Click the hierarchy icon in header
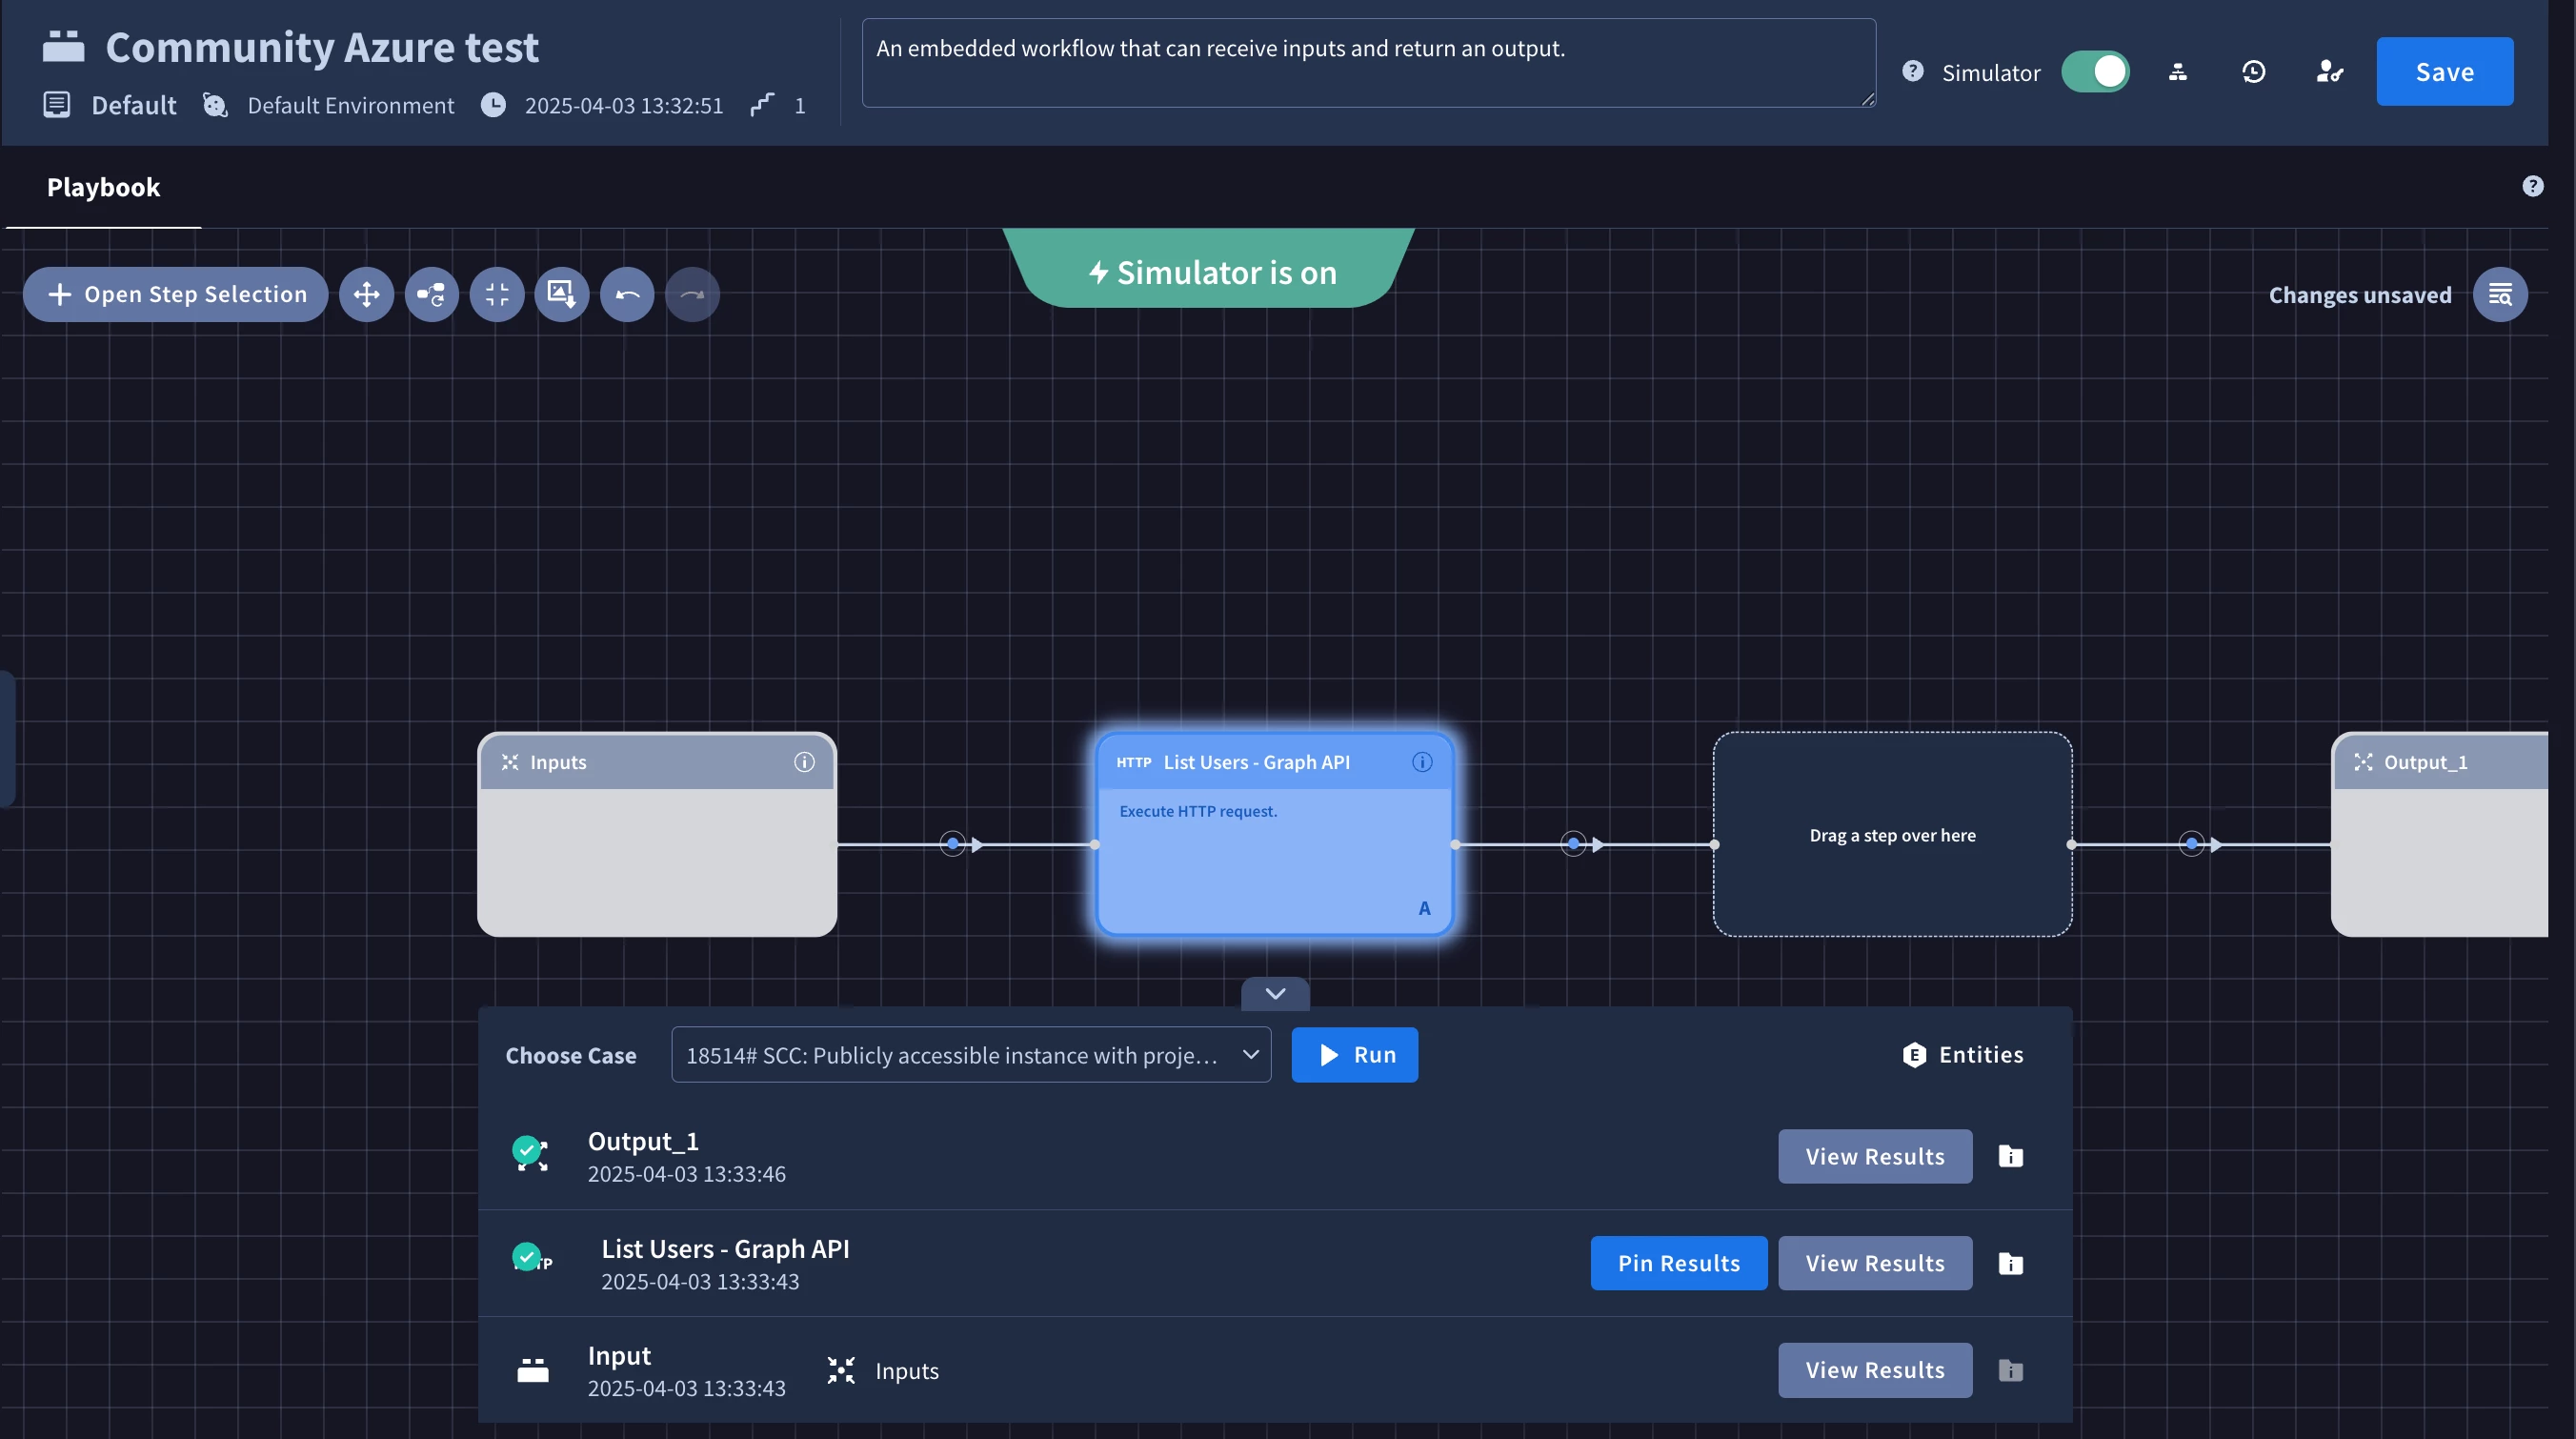This screenshot has width=2576, height=1439. [2178, 72]
